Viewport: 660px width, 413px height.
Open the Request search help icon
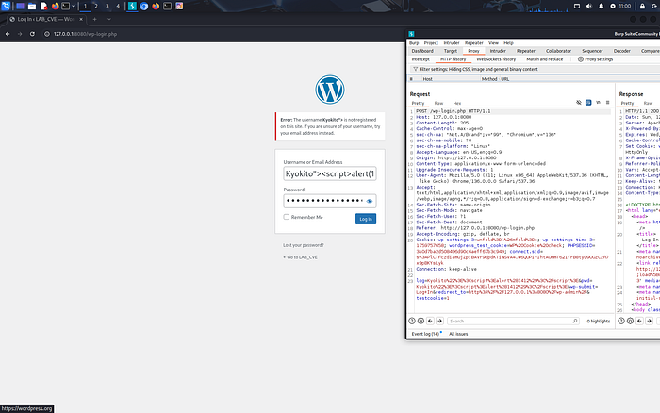pyautogui.click(x=412, y=321)
